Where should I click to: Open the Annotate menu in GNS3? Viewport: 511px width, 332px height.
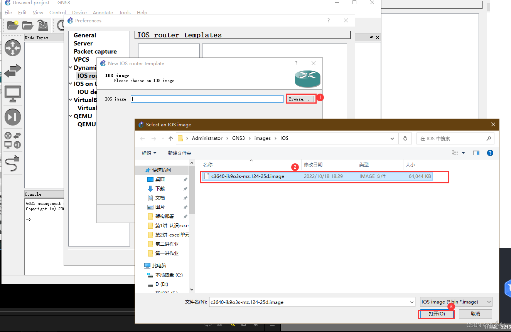coord(103,12)
